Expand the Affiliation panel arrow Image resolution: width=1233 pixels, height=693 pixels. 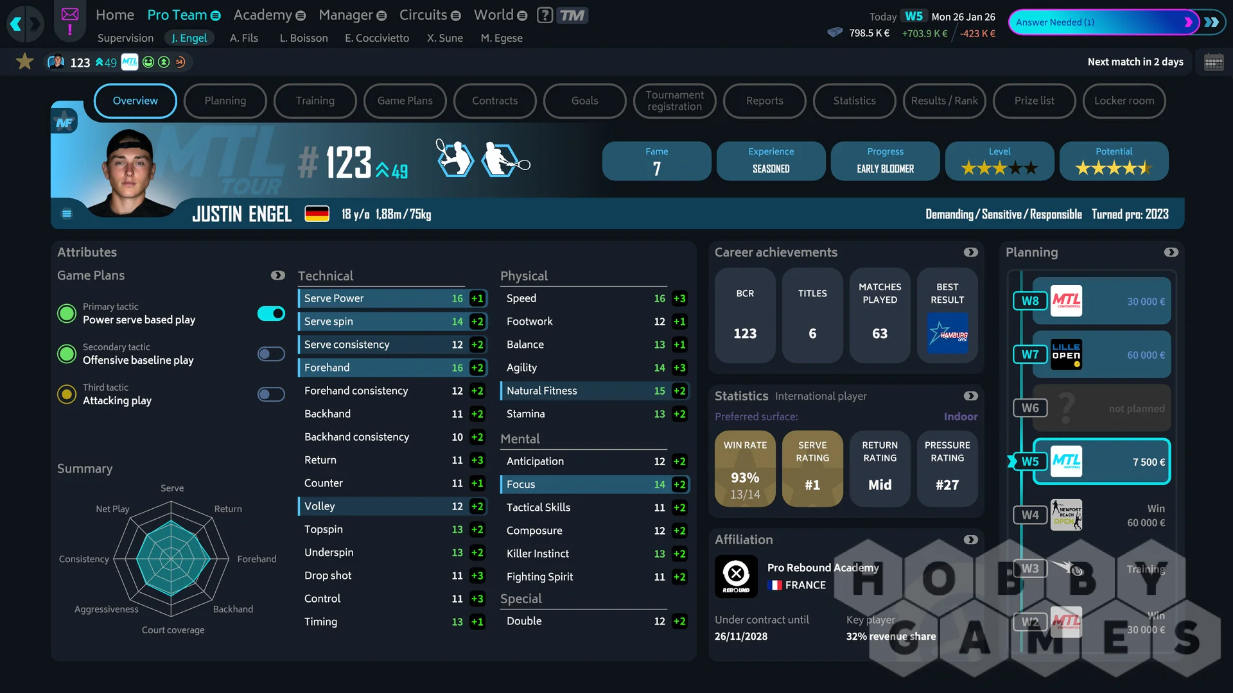tap(970, 540)
